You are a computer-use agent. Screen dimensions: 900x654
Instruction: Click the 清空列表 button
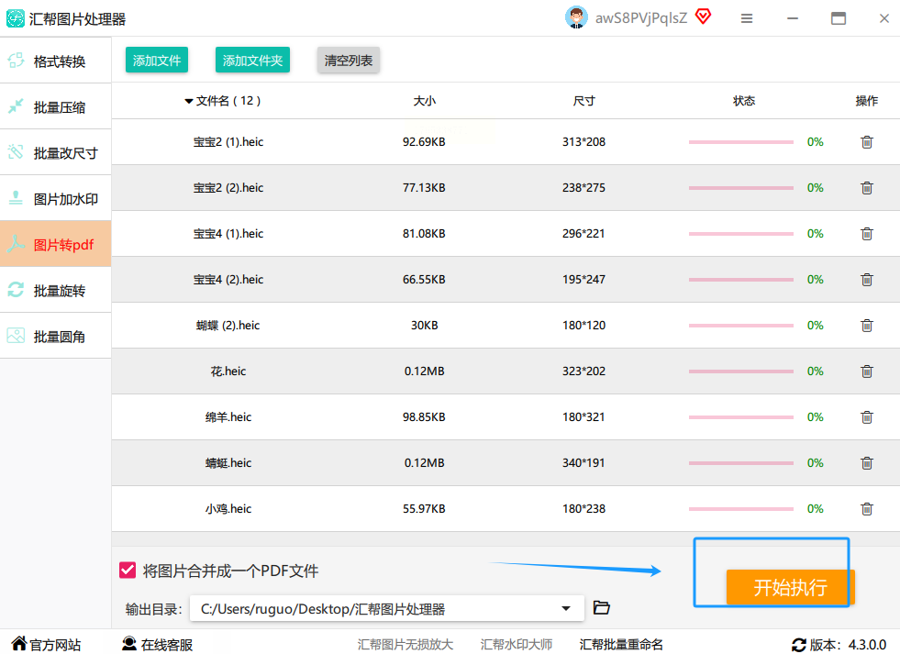click(348, 61)
